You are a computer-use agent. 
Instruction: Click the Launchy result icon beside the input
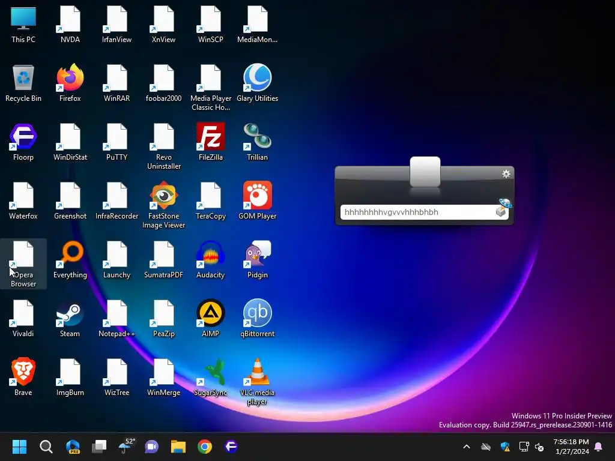503,208
